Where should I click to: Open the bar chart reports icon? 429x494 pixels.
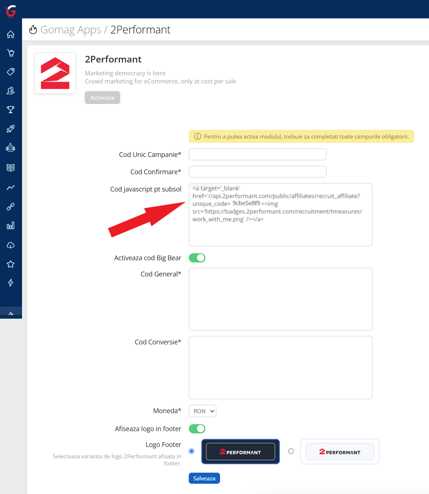point(11,226)
